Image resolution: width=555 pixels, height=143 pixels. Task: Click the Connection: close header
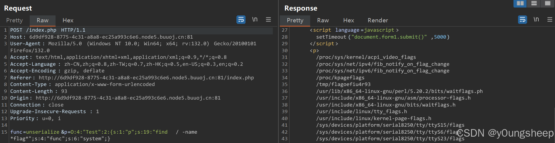(x=37, y=105)
